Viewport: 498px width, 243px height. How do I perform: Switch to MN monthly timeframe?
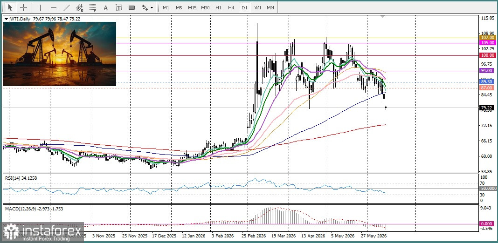(x=270, y=7)
